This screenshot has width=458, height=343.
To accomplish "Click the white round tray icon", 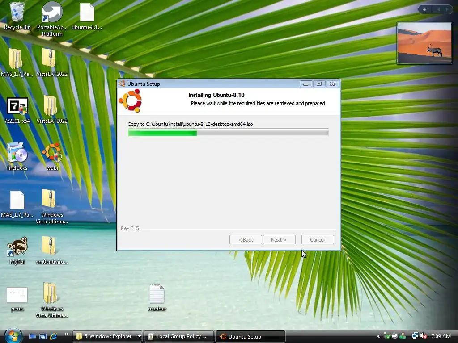I will (x=394, y=336).
